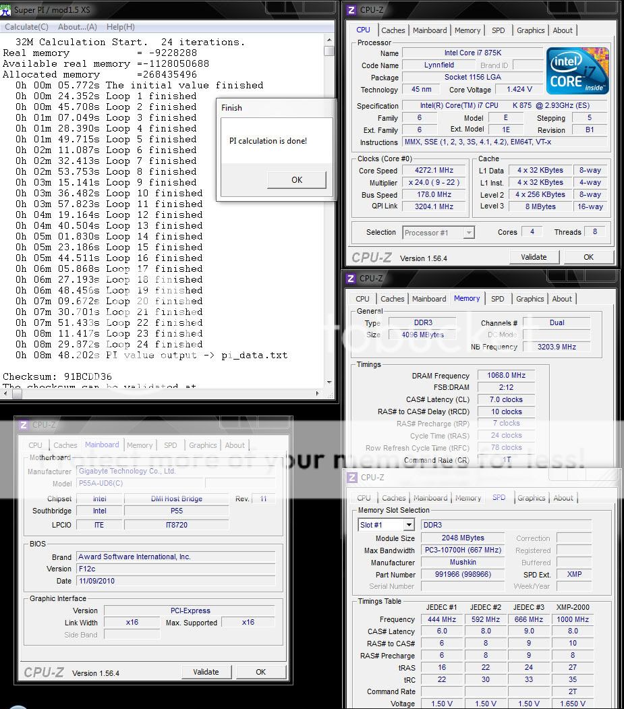Click the processor name Intel Core i7 875K
Viewport: 624px width, 709px height.
472,53
